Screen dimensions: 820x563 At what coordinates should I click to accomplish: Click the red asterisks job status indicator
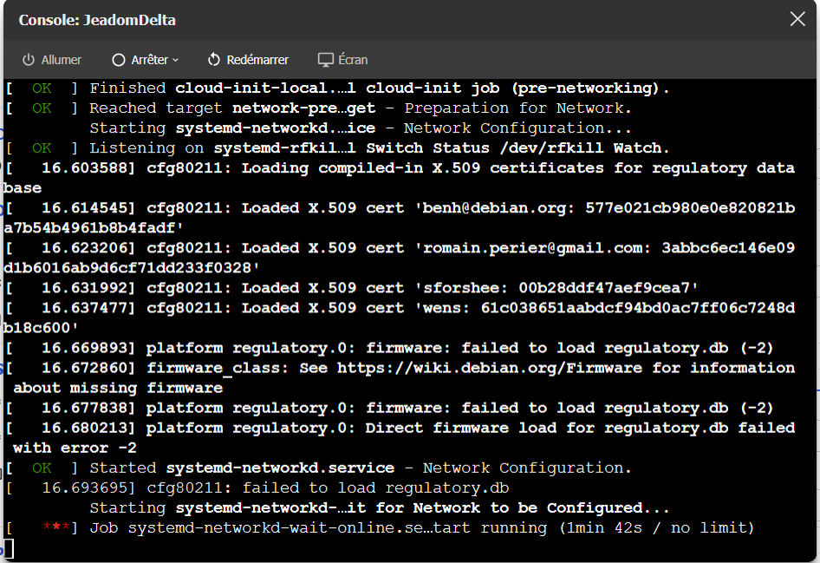click(x=55, y=528)
